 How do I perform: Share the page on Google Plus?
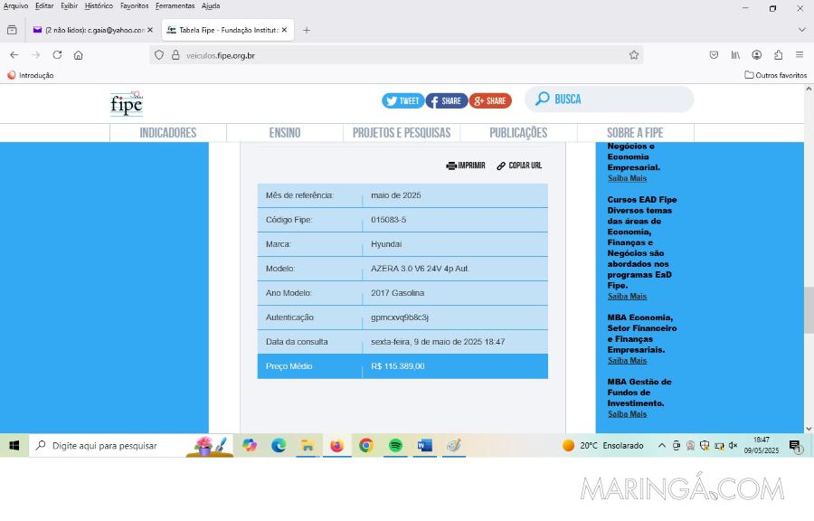(490, 100)
